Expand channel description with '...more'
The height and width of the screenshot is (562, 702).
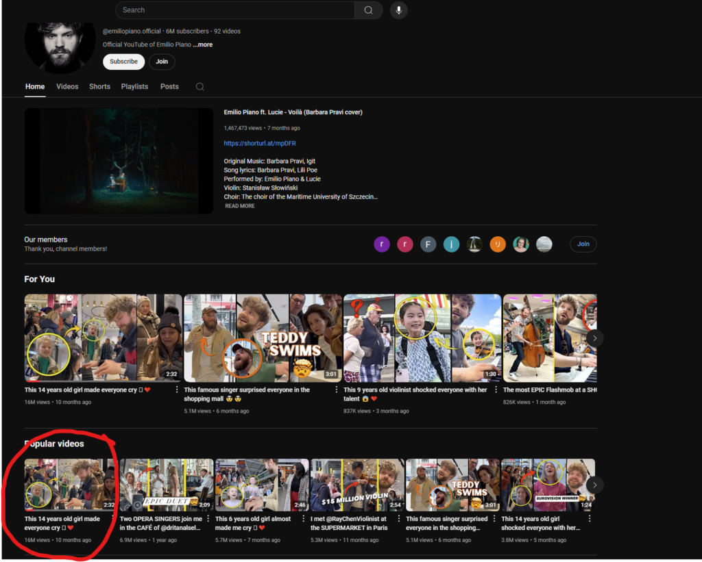[203, 44]
